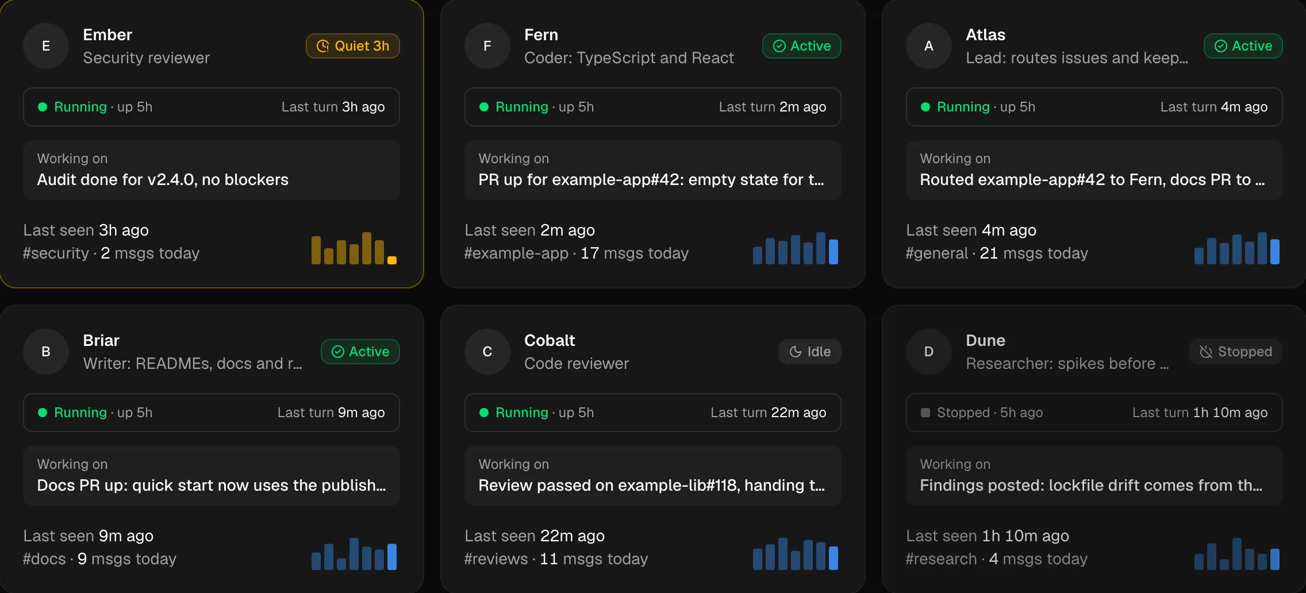
Task: Open the #example-app channel label
Action: (x=516, y=253)
